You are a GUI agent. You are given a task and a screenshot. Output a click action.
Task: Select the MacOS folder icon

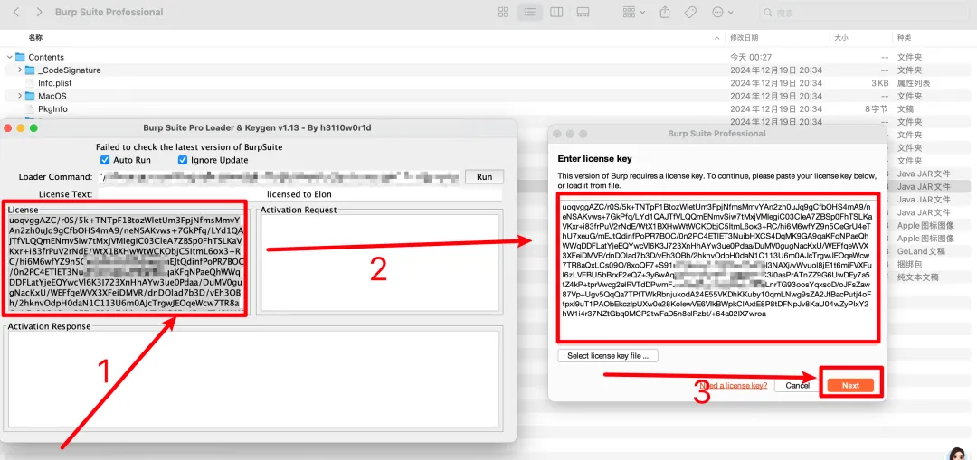(x=30, y=96)
